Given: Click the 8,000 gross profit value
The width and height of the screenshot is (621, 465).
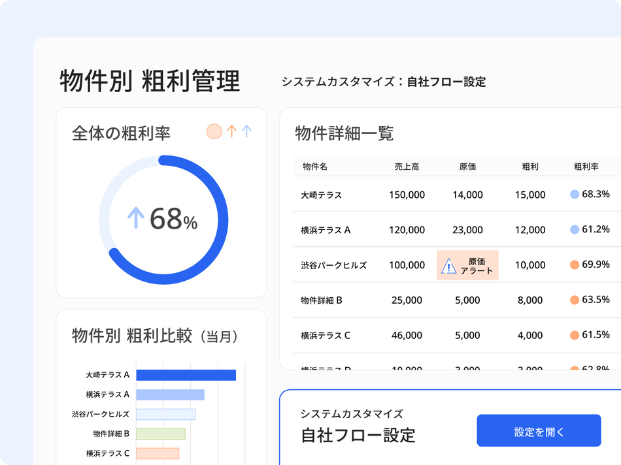Looking at the screenshot, I should (530, 300).
